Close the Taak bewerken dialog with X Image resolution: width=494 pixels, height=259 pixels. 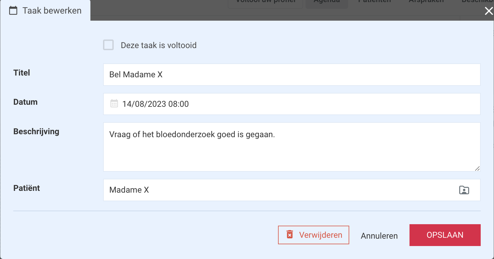489,11
